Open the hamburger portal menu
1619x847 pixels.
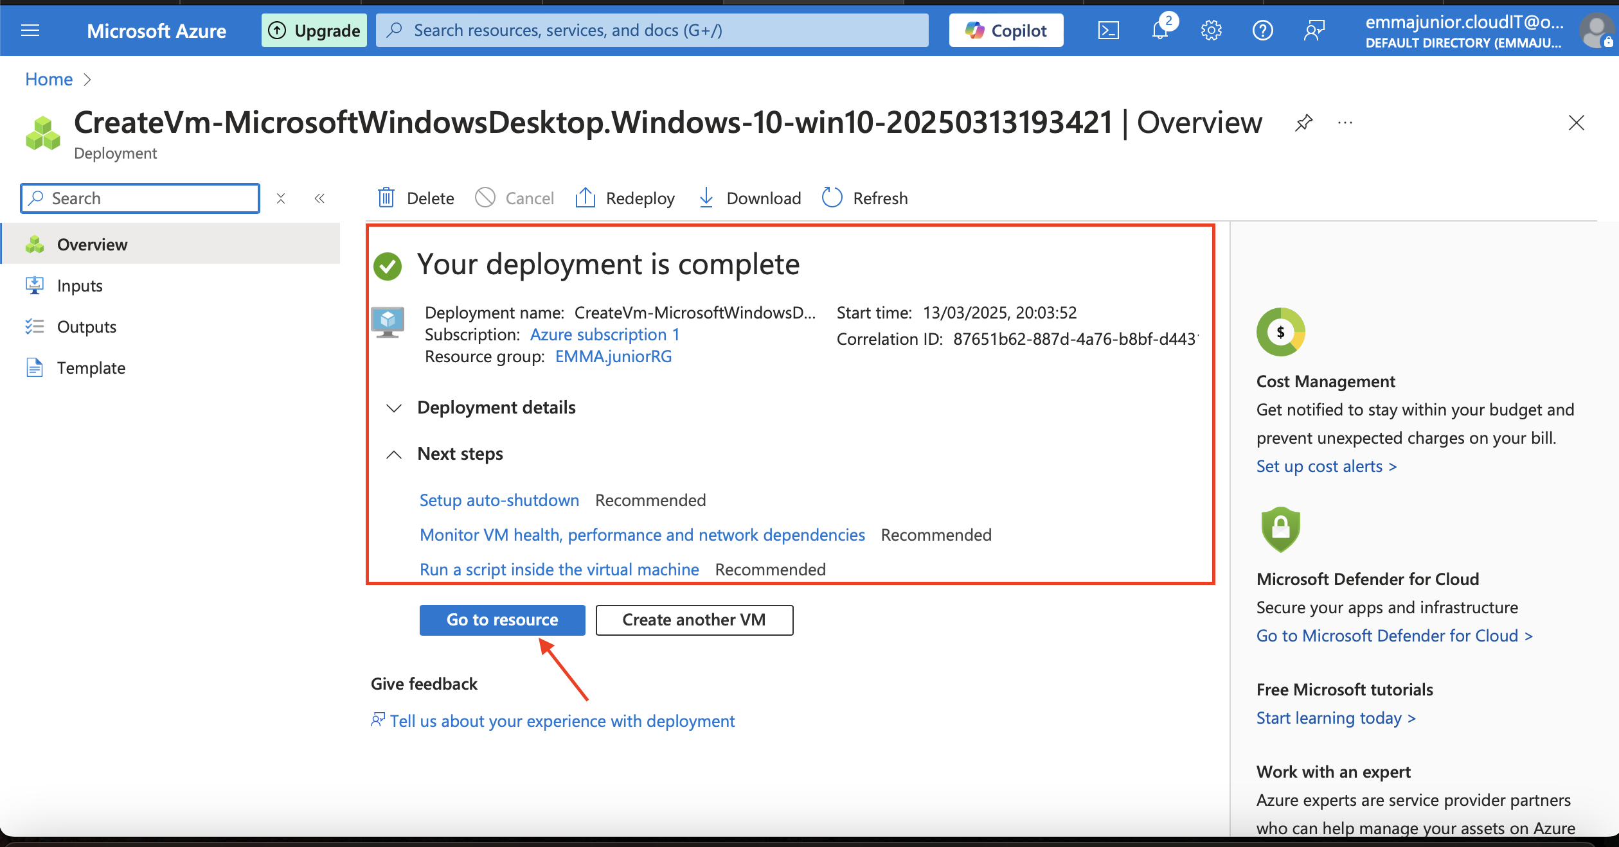(30, 30)
